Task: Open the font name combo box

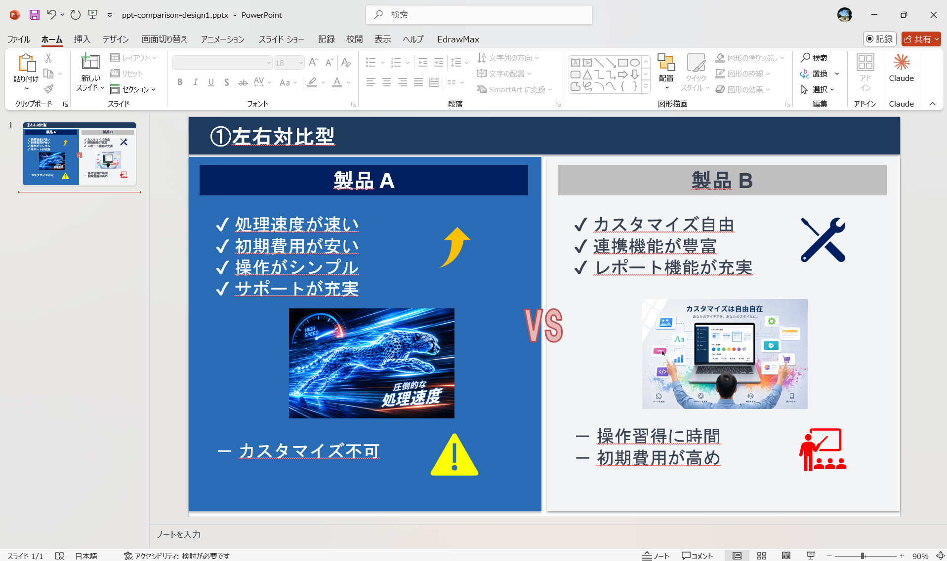Action: tap(223, 63)
